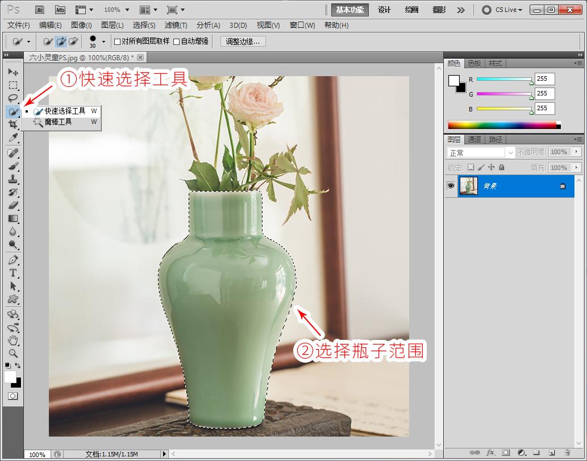Select the Custom Shape tool
The height and width of the screenshot is (461, 587).
tap(13, 299)
